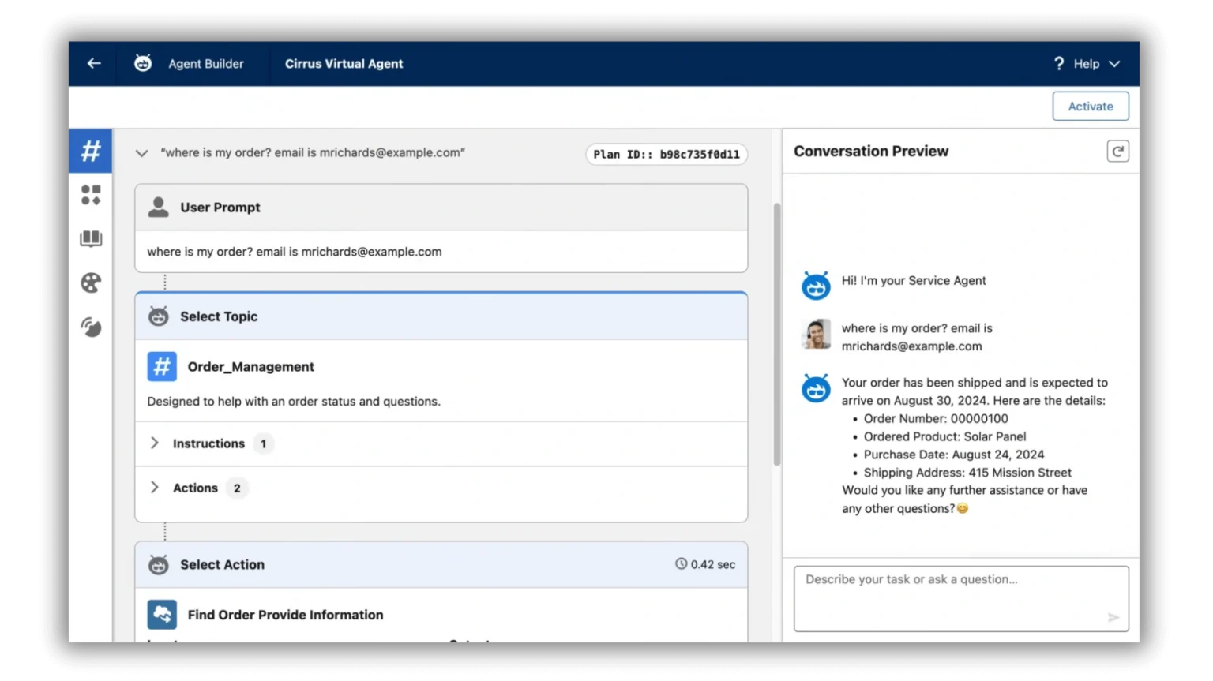The height and width of the screenshot is (681, 1213).
Task: Expand the Actions section
Action: point(155,488)
